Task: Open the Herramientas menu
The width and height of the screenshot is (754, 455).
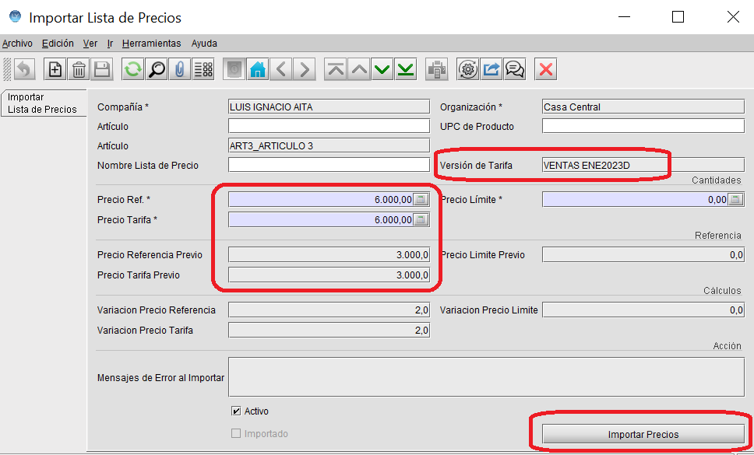Action: 151,44
